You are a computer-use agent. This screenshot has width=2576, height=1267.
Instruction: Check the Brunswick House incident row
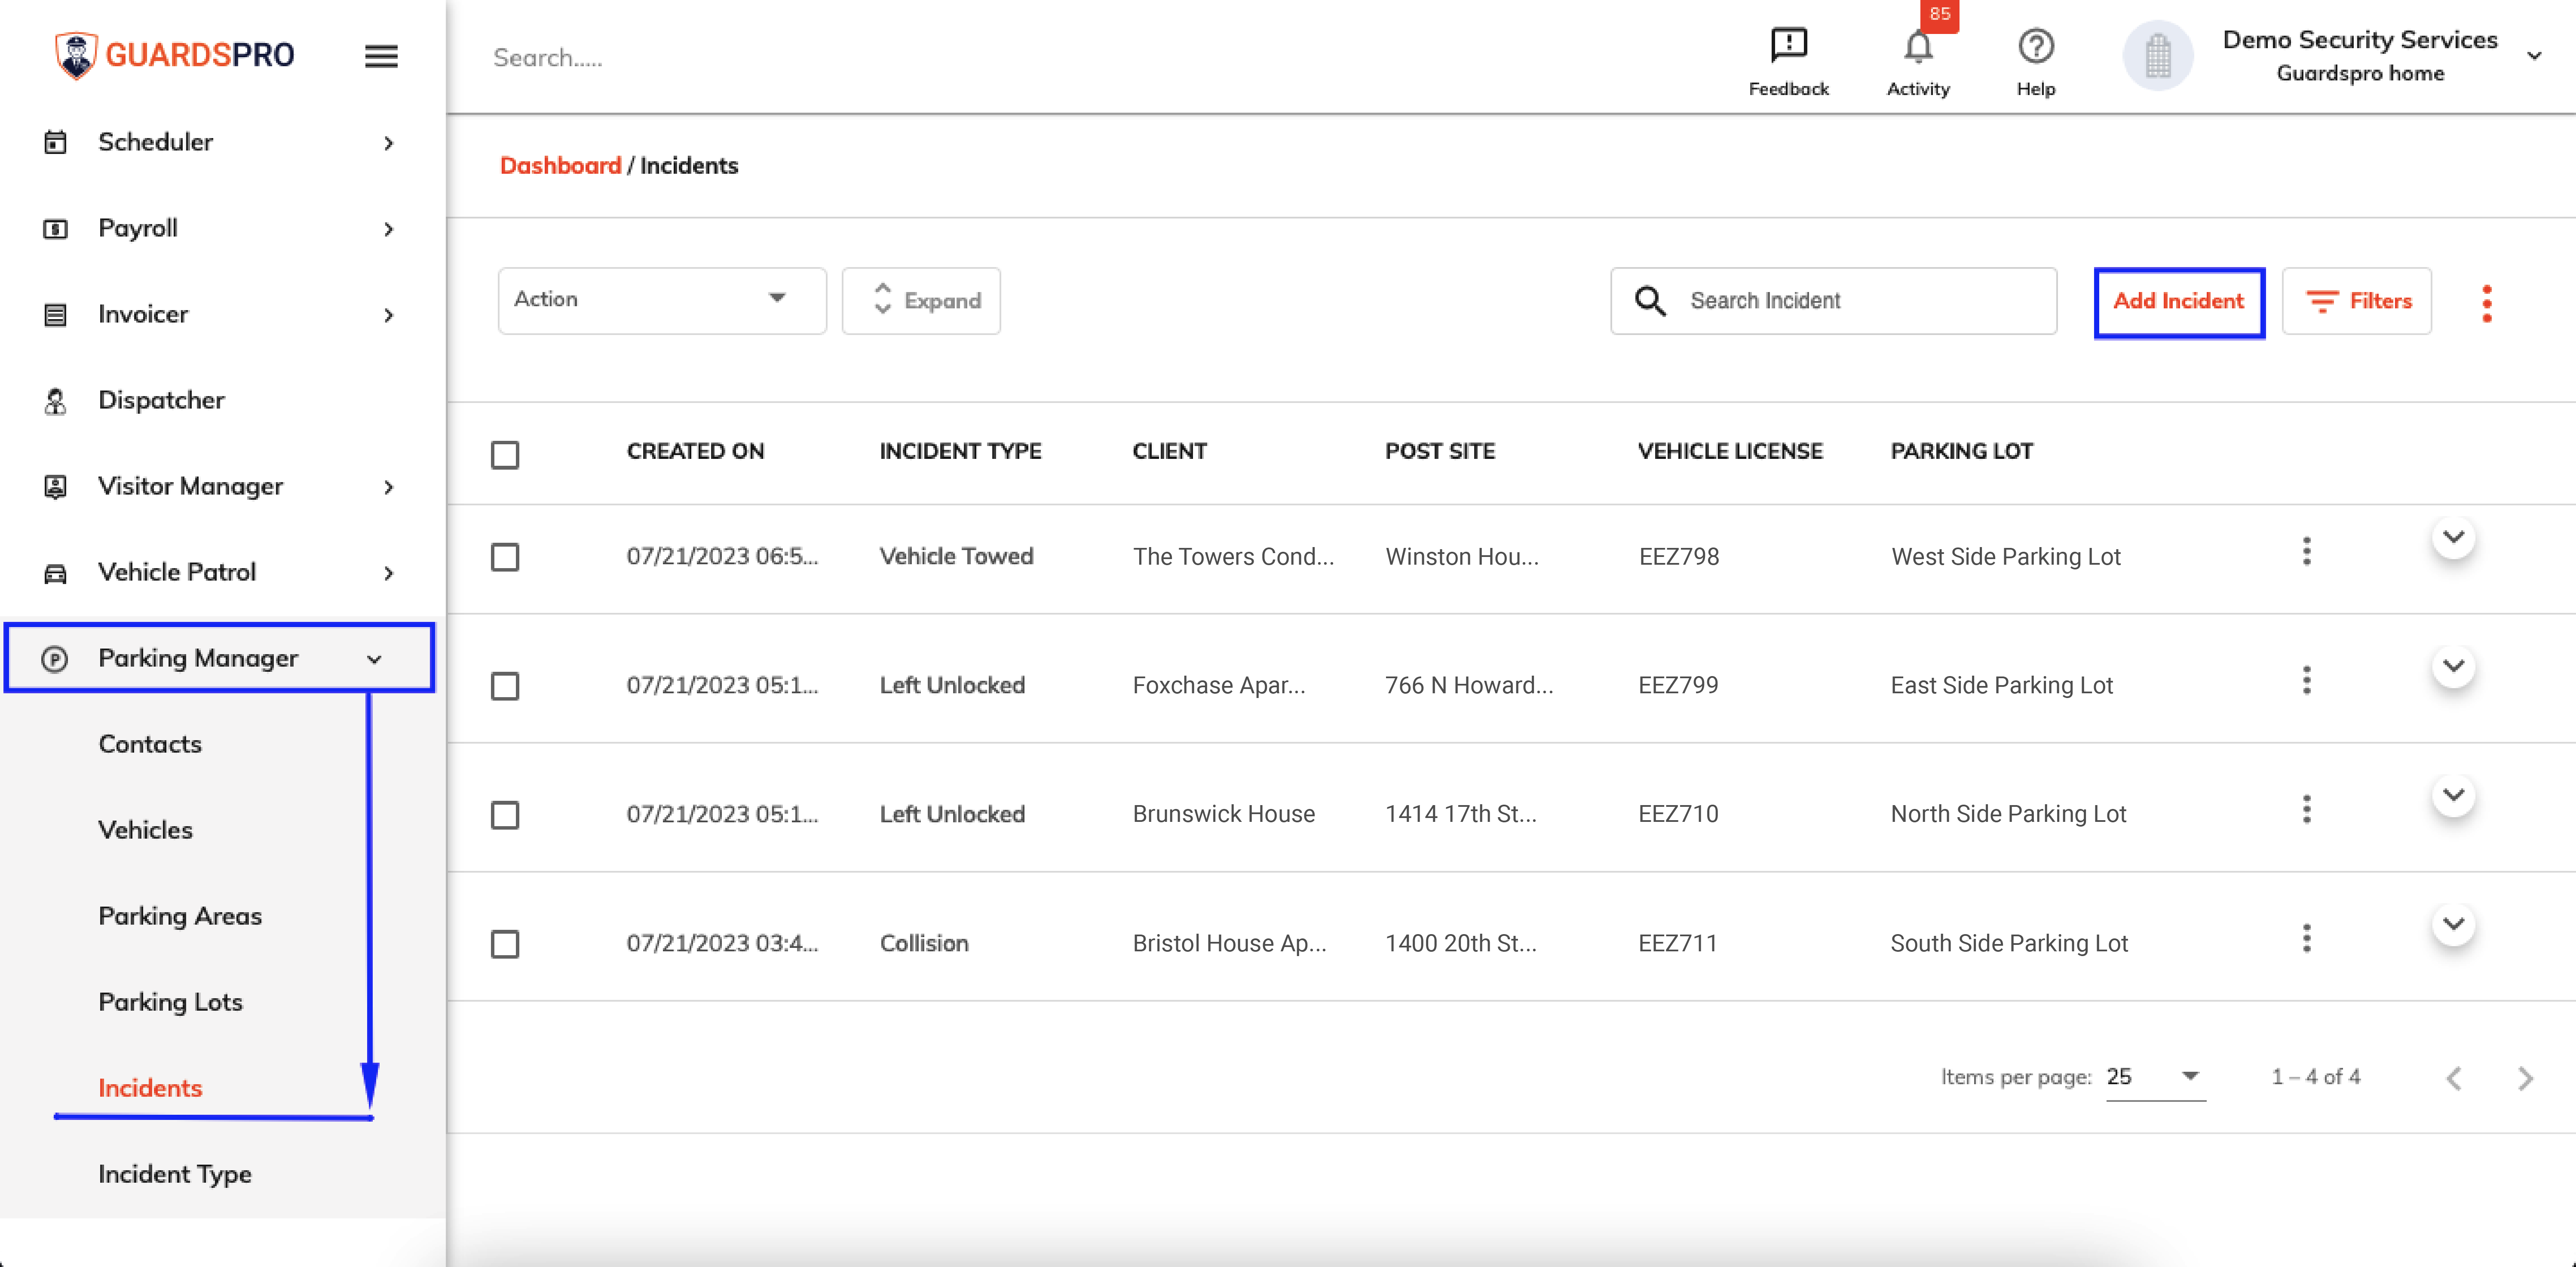[505, 815]
